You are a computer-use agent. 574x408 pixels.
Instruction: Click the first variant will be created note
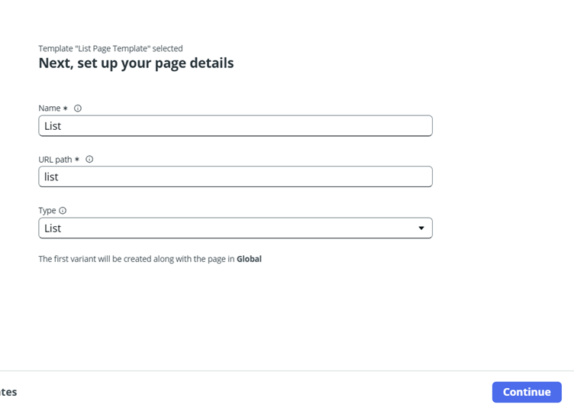(150, 259)
